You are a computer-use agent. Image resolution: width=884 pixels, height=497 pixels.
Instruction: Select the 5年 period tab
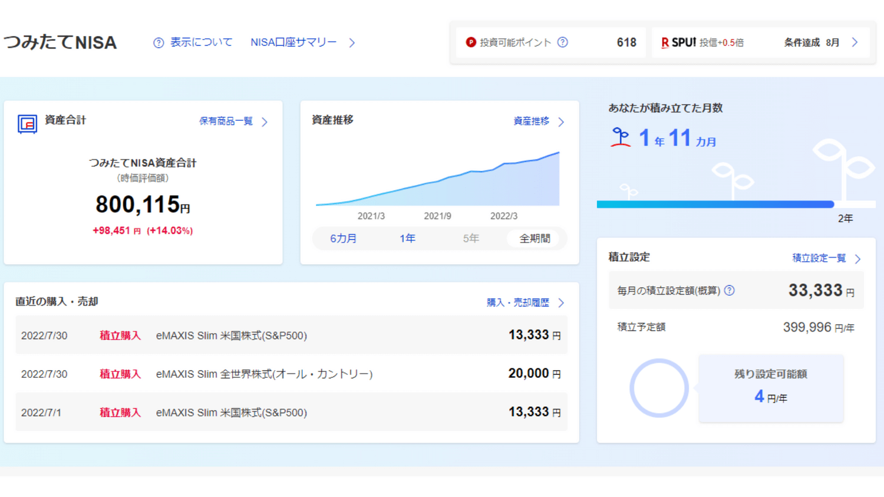pos(471,239)
